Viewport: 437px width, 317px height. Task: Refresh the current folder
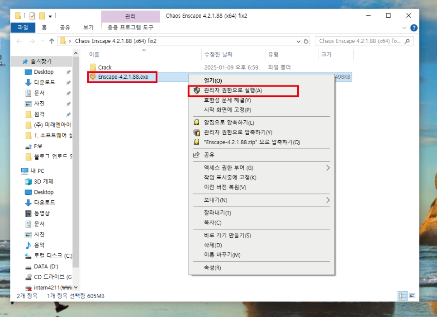306,42
